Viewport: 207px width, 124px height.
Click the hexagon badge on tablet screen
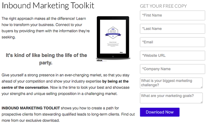click(x=113, y=33)
